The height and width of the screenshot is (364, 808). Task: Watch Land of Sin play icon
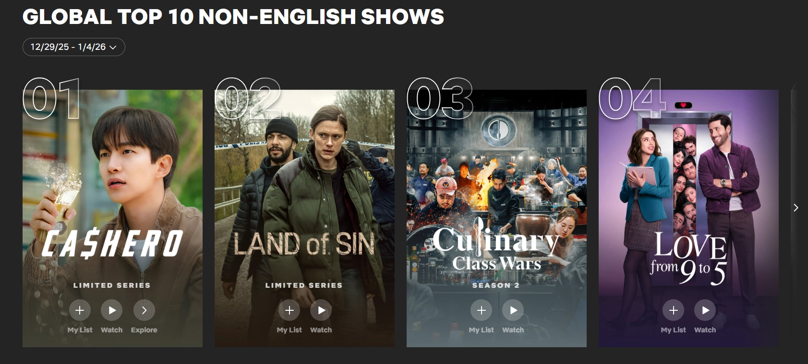(321, 310)
